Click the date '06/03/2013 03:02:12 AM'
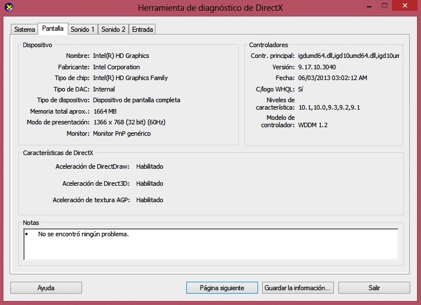 click(x=332, y=78)
